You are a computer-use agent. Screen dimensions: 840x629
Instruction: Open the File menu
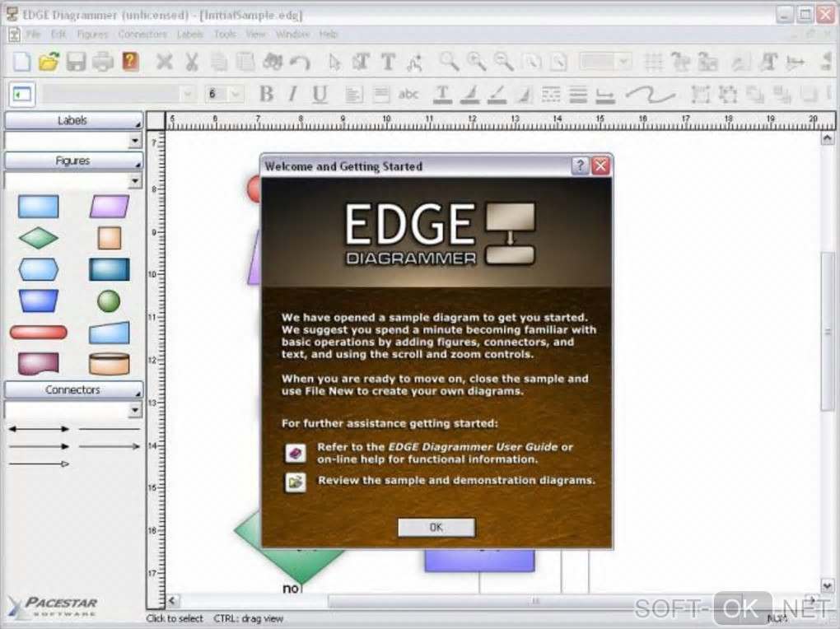tap(33, 35)
